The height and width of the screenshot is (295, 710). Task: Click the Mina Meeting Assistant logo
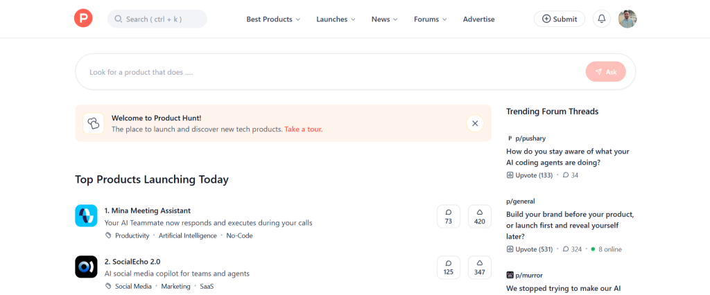(86, 216)
